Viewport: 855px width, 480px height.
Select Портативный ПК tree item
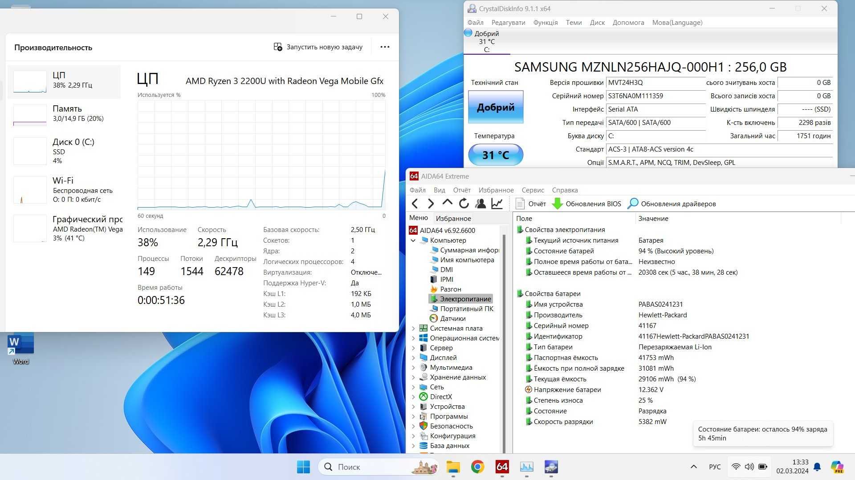click(x=462, y=309)
